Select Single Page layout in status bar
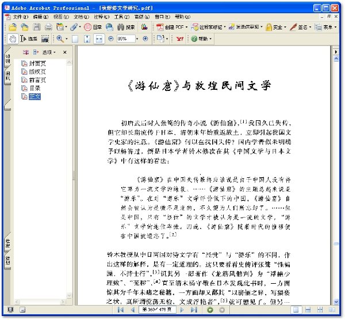The width and height of the screenshot is (345, 320). coord(296,310)
